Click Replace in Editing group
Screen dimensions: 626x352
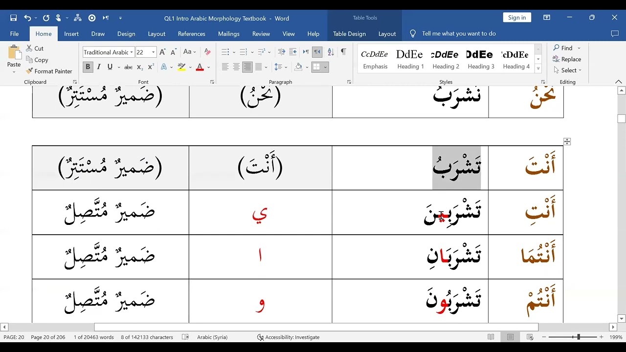[567, 59]
